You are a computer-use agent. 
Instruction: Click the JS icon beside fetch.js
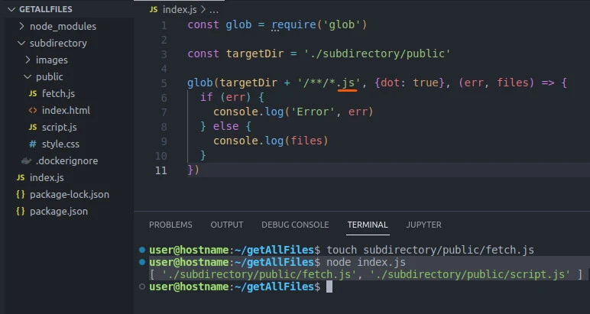point(33,94)
